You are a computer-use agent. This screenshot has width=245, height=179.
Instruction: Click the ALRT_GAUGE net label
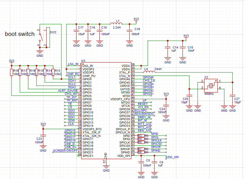point(68,91)
